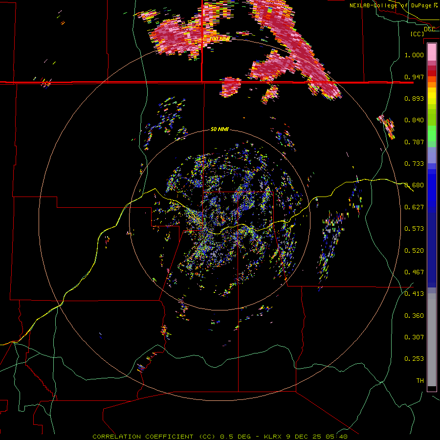The image size is (440, 440).
Task: Click the 0.467 color scale value
Action: (414, 272)
